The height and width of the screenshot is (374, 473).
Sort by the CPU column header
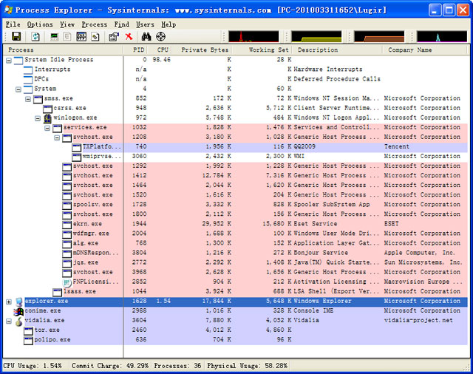click(160, 50)
